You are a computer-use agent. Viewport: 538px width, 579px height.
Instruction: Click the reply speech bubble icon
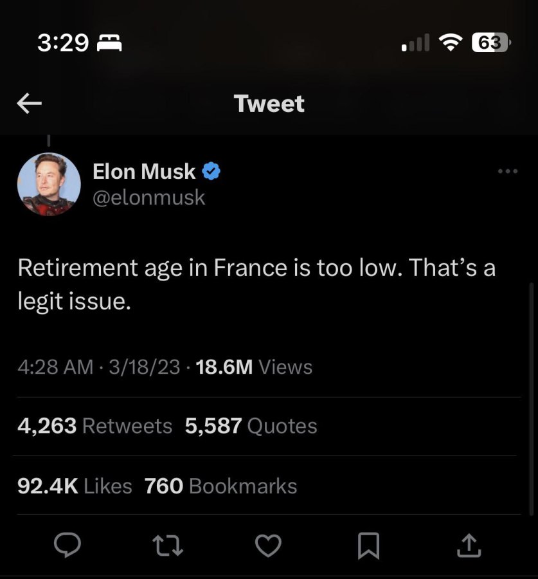click(x=67, y=546)
